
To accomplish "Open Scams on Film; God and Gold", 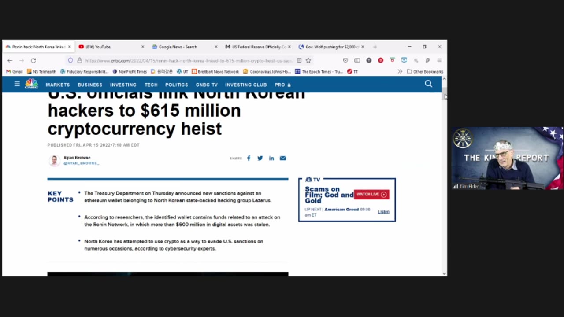I will point(329,195).
